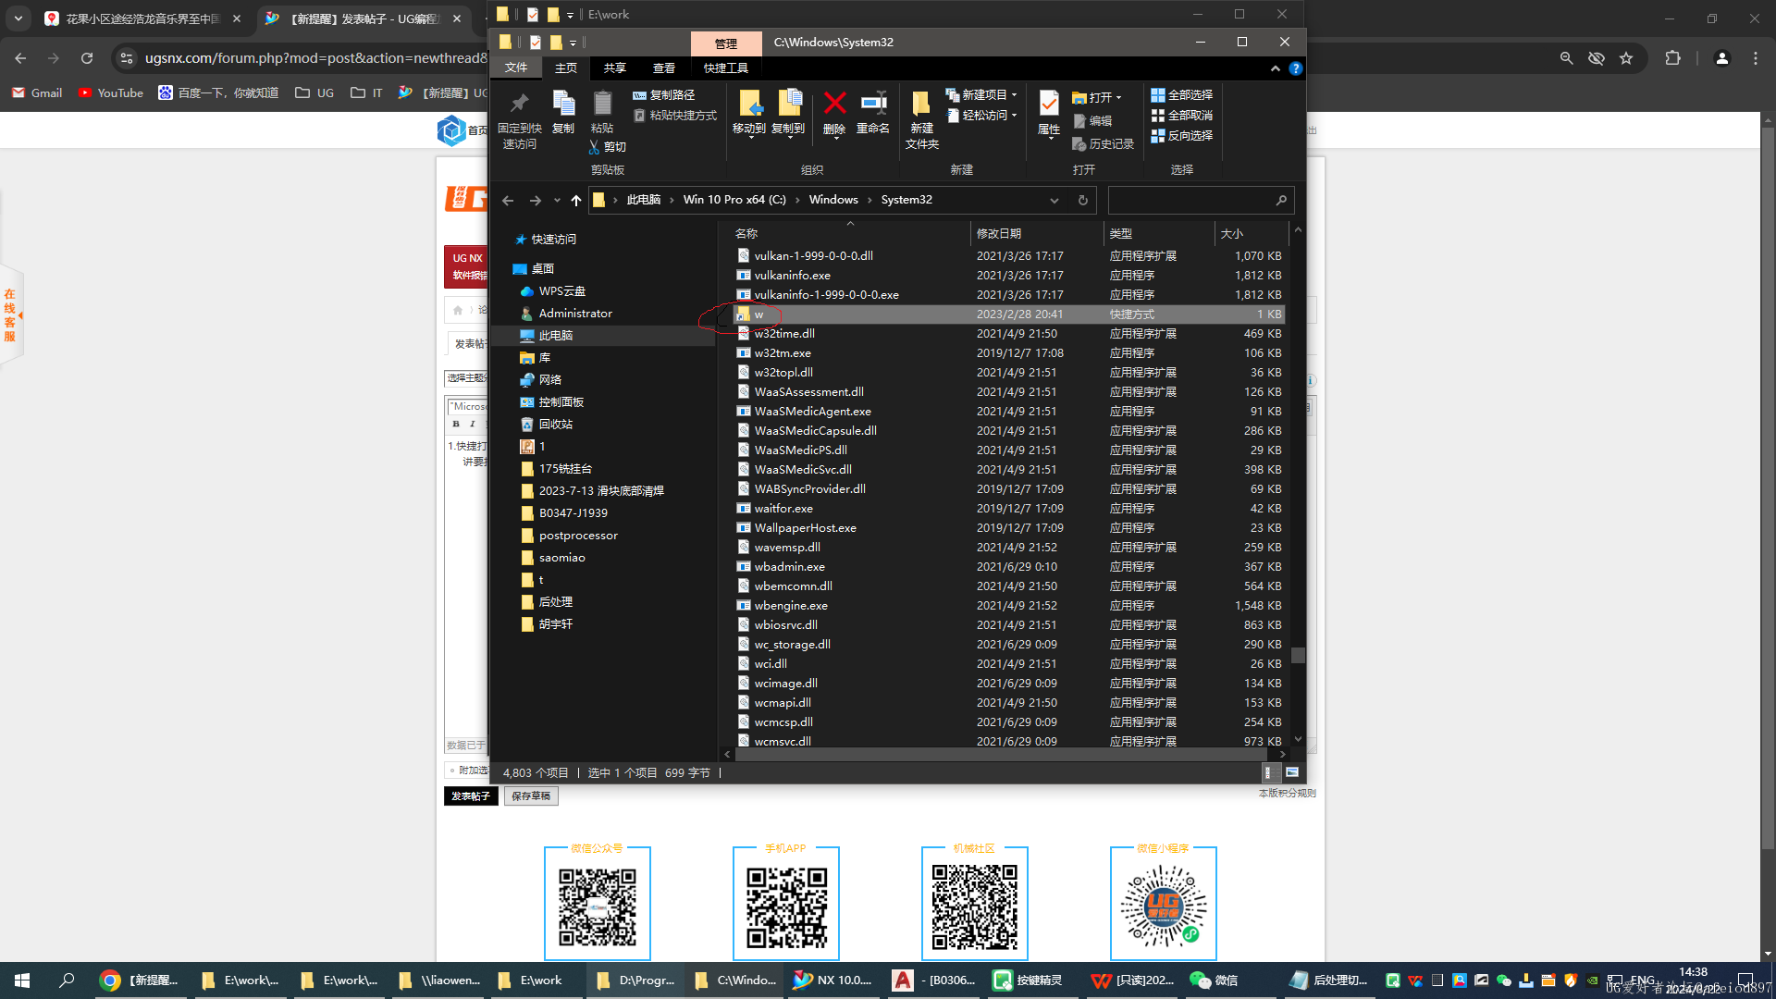
Task: Click the 发表帖子 (Post) button
Action: click(x=470, y=795)
